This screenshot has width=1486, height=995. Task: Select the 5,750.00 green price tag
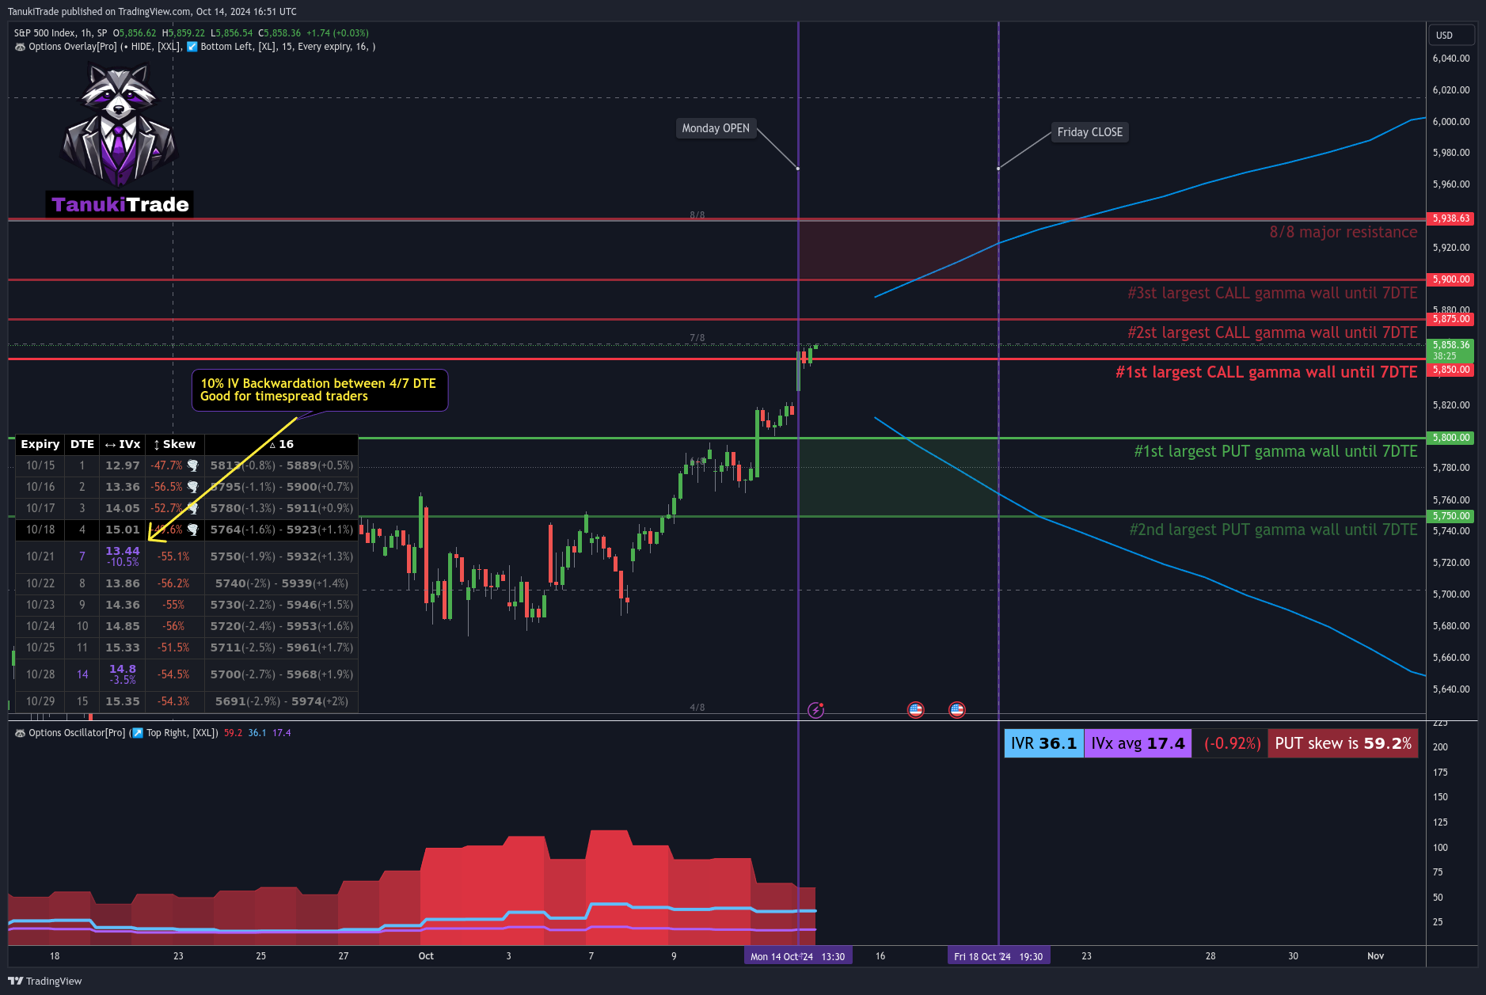1450,516
